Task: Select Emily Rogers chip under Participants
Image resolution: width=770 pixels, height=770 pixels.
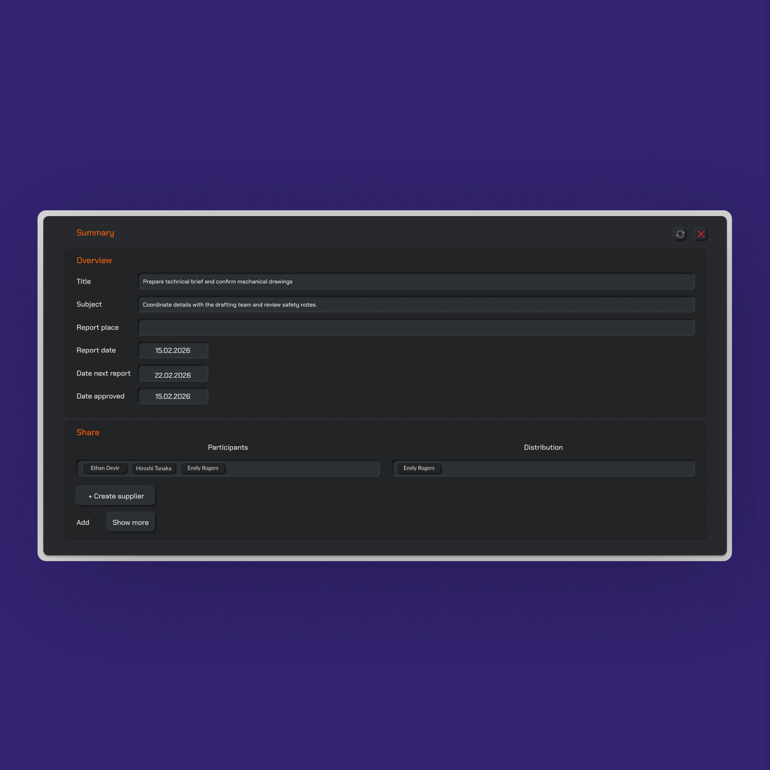Action: [203, 468]
